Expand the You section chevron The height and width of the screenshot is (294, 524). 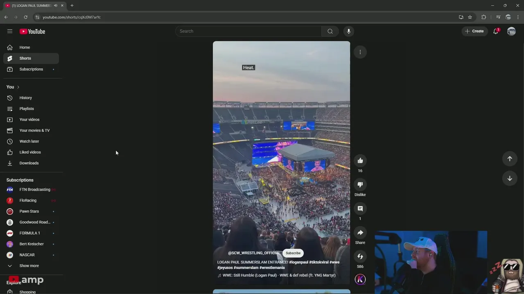click(x=18, y=87)
